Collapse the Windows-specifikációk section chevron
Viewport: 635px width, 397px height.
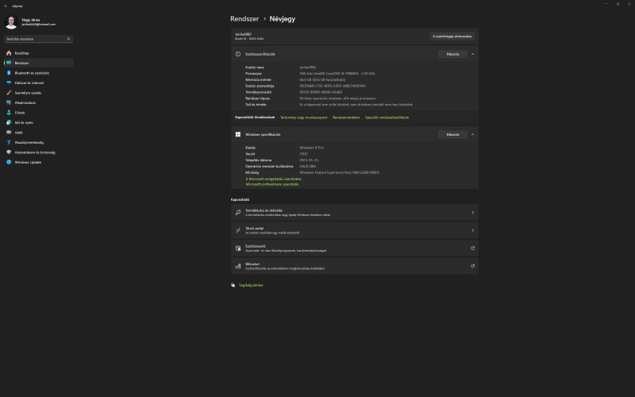pyautogui.click(x=472, y=134)
